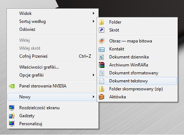The width and height of the screenshot is (184, 135).
Task: Open Właściwości grafiki...
Action: 53,67
